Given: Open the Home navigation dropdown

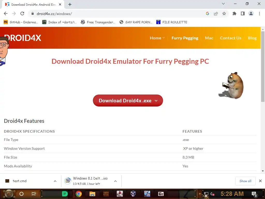Looking at the screenshot, I should pyautogui.click(x=157, y=38).
